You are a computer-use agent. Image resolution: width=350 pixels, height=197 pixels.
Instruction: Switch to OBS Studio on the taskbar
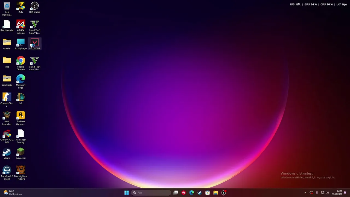[224, 193]
